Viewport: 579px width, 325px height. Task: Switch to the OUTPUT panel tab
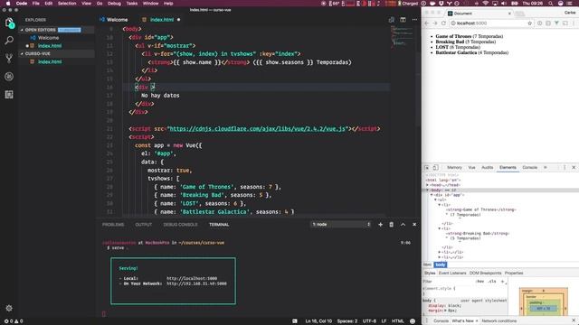(x=144, y=225)
